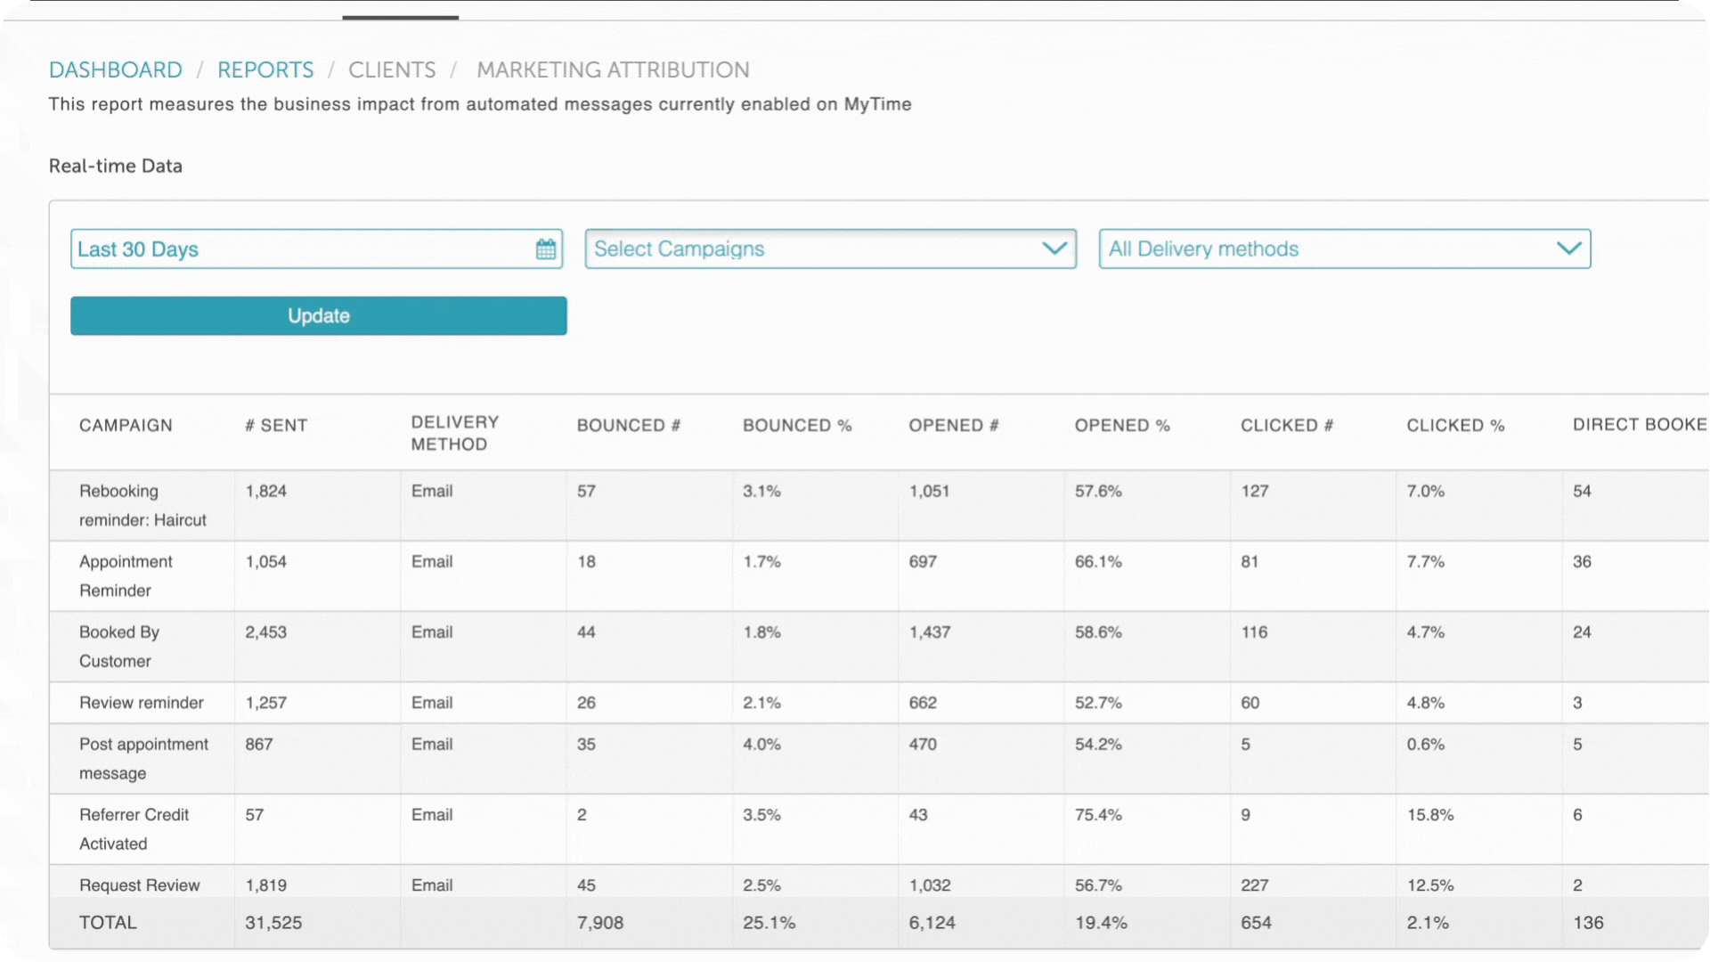The width and height of the screenshot is (1710, 962).
Task: Click the 57.6% opened percent cell
Action: coord(1098,491)
